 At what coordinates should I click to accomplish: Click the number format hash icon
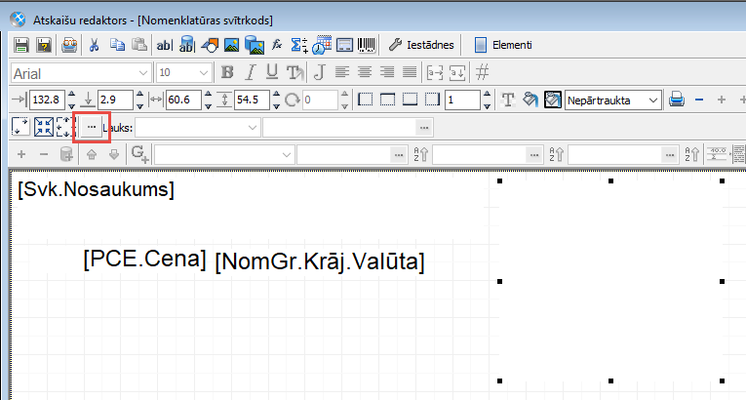click(x=483, y=72)
